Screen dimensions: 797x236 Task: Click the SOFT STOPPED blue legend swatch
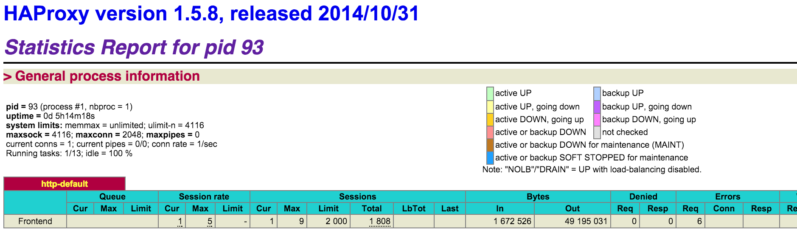coord(490,157)
